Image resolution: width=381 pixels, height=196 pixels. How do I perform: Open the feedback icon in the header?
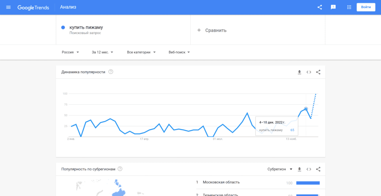pos(333,7)
